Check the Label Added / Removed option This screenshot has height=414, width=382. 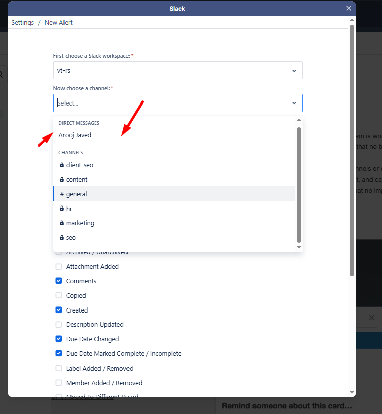click(59, 368)
